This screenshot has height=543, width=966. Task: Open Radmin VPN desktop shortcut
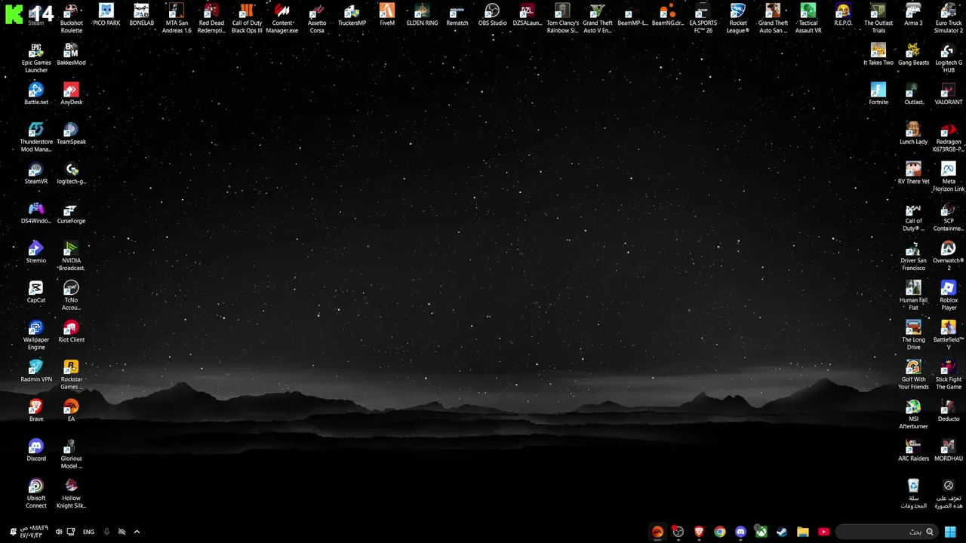tap(36, 371)
